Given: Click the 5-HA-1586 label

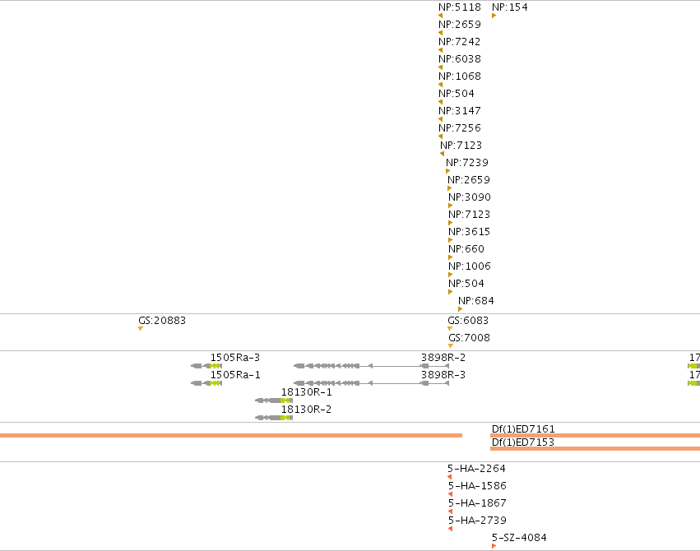Looking at the screenshot, I should [477, 485].
